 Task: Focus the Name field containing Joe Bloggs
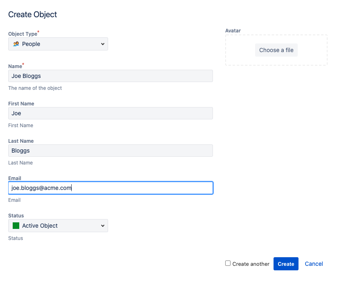111,76
